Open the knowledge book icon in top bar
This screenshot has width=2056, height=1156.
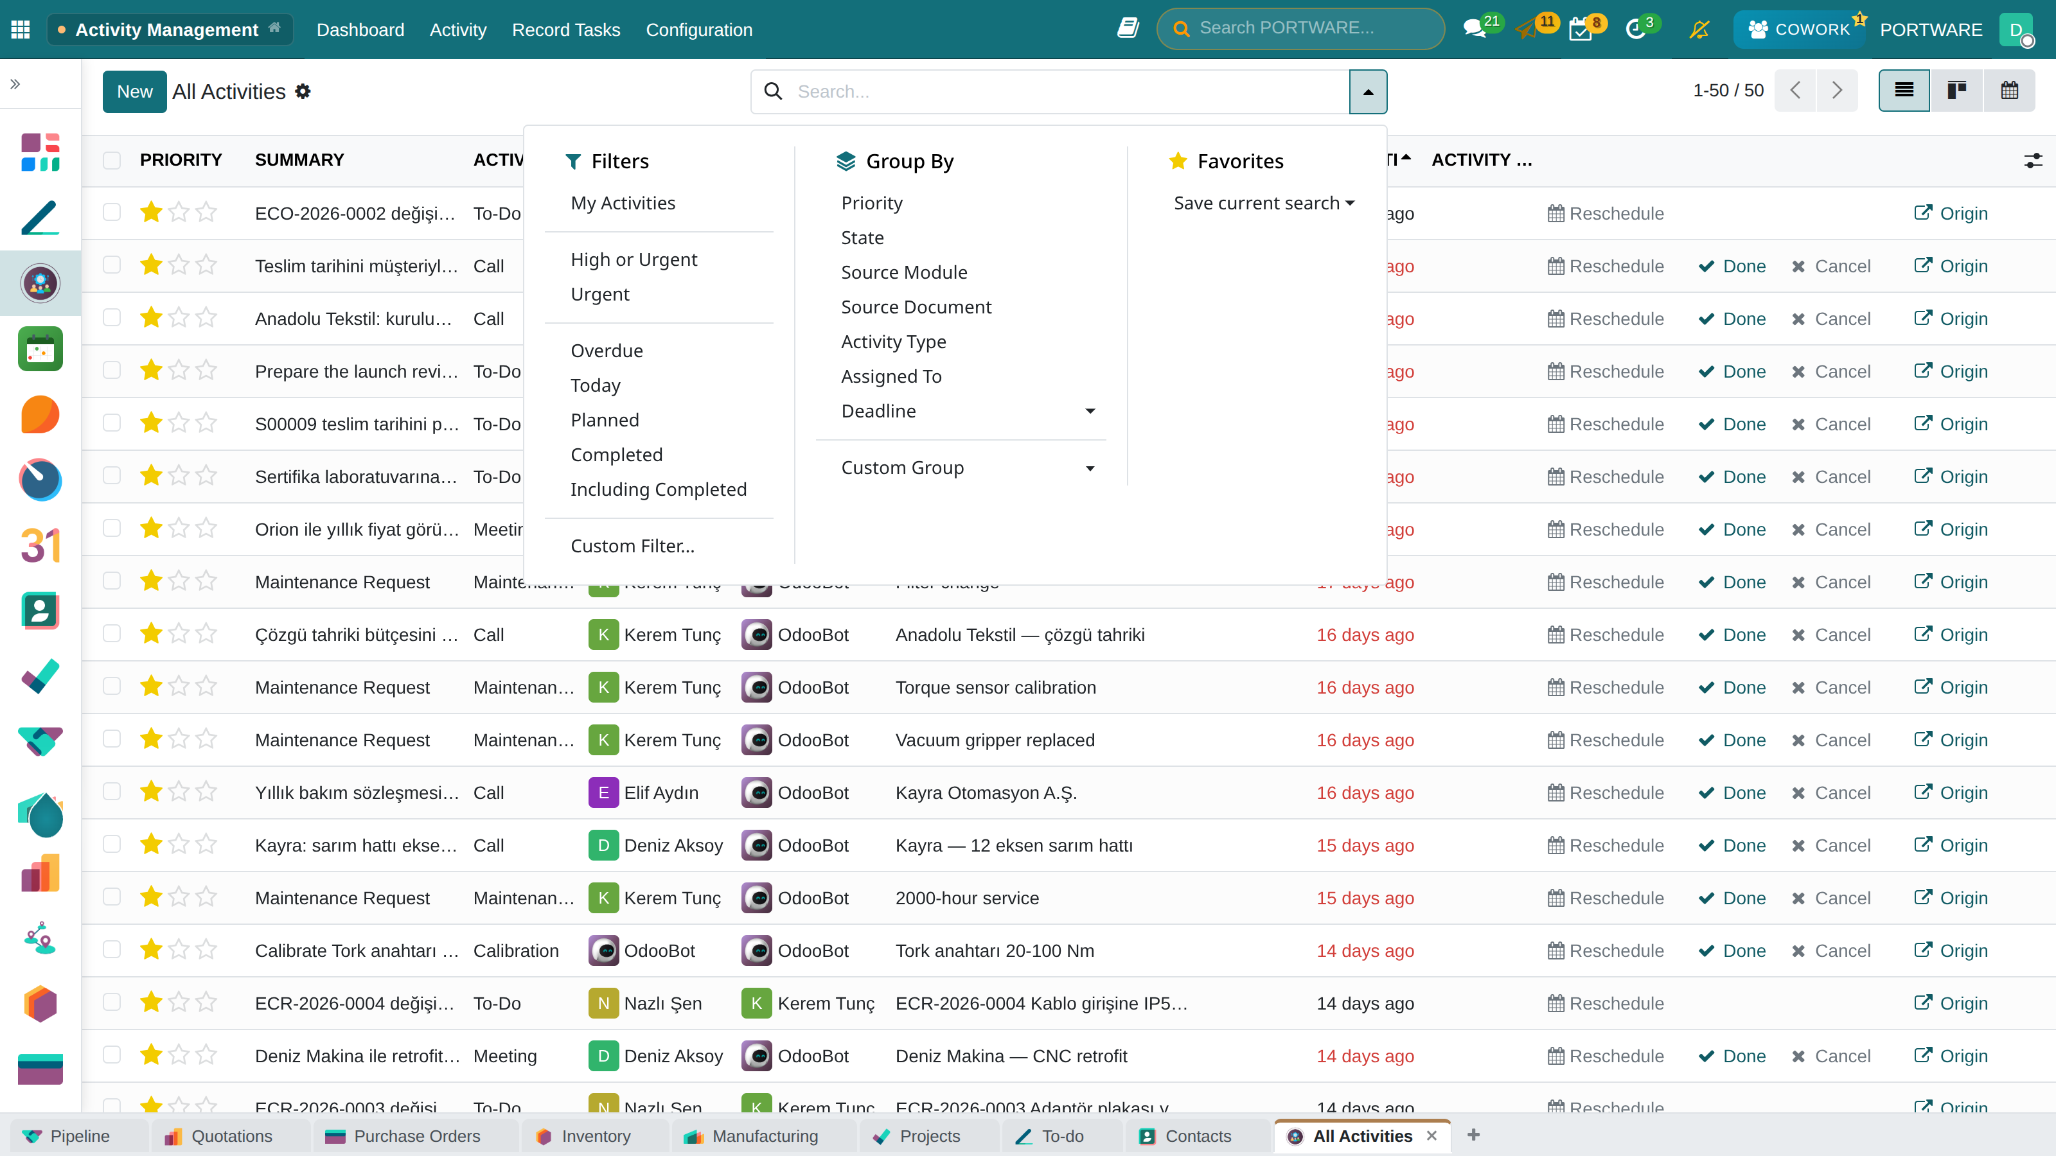pos(1128,29)
